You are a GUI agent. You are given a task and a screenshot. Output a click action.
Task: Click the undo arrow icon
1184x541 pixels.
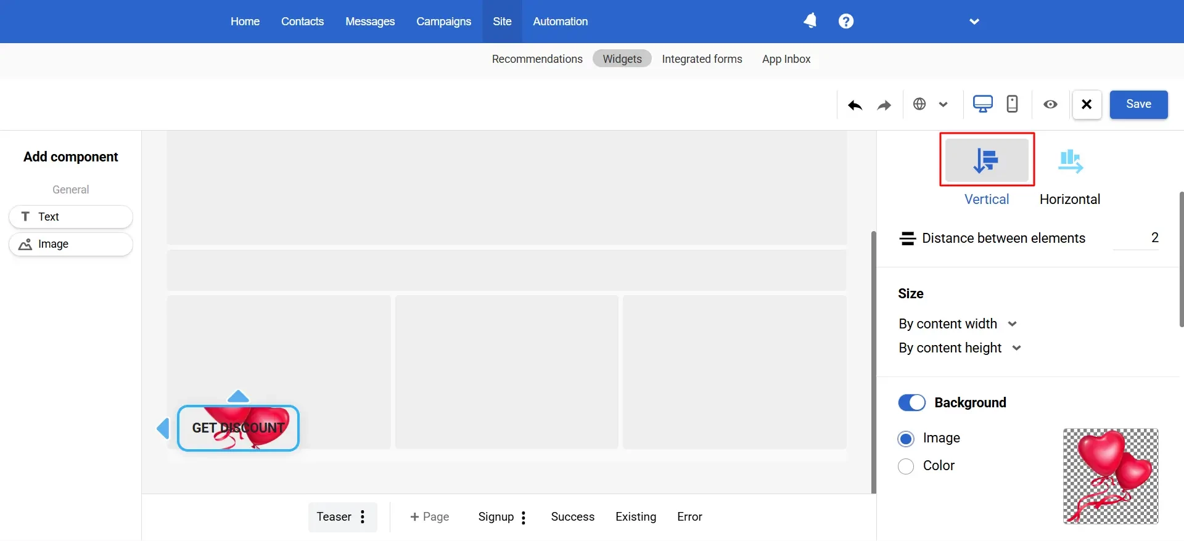tap(855, 105)
